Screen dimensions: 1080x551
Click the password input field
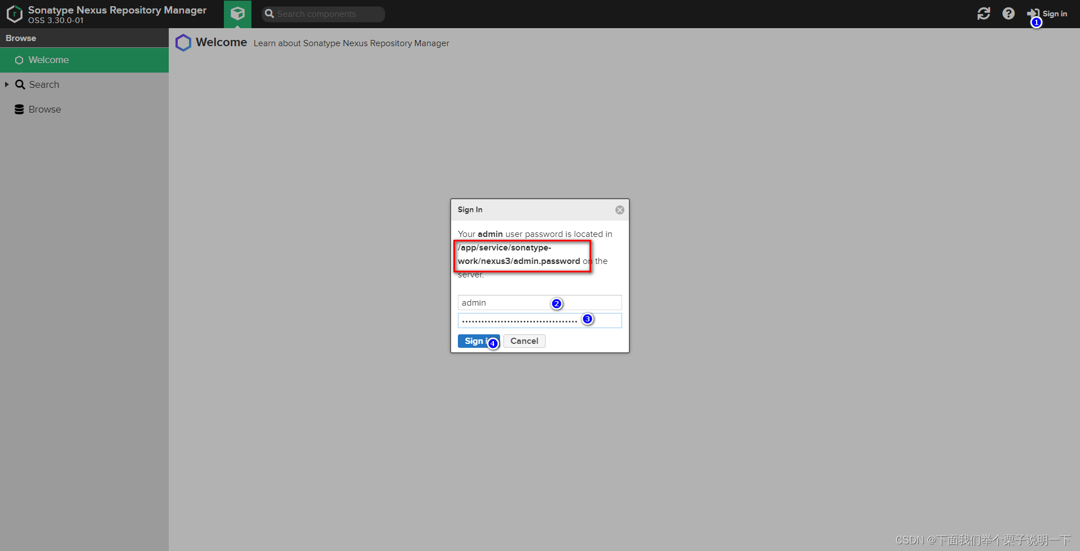pos(539,321)
